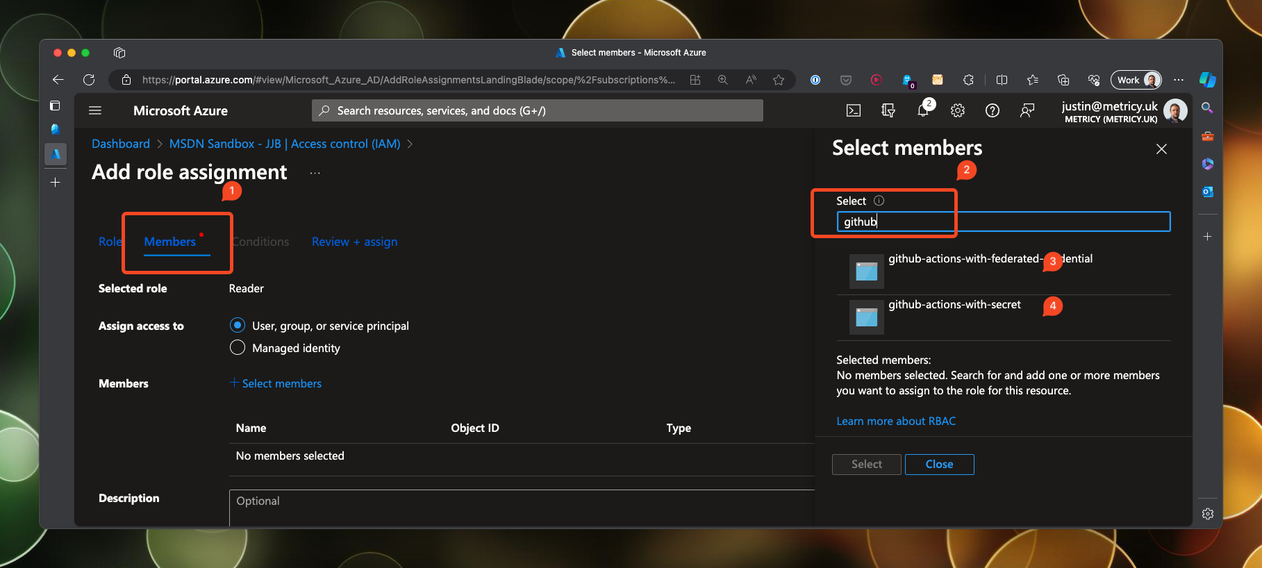Click the Close button in members panel
The image size is (1262, 568).
click(x=940, y=465)
